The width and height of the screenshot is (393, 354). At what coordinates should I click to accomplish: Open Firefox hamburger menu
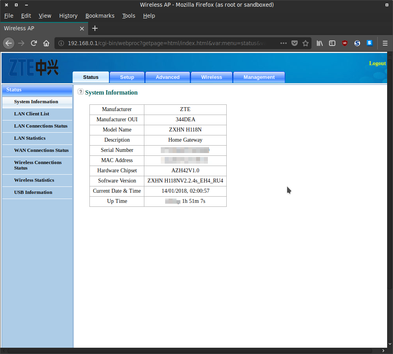(385, 43)
